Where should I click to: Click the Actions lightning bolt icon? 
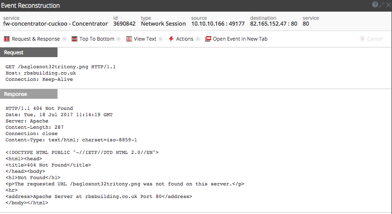171,39
